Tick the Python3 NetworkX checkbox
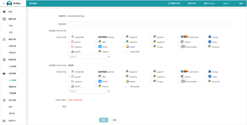The width and height of the screenshot is (247, 125). 123,87
